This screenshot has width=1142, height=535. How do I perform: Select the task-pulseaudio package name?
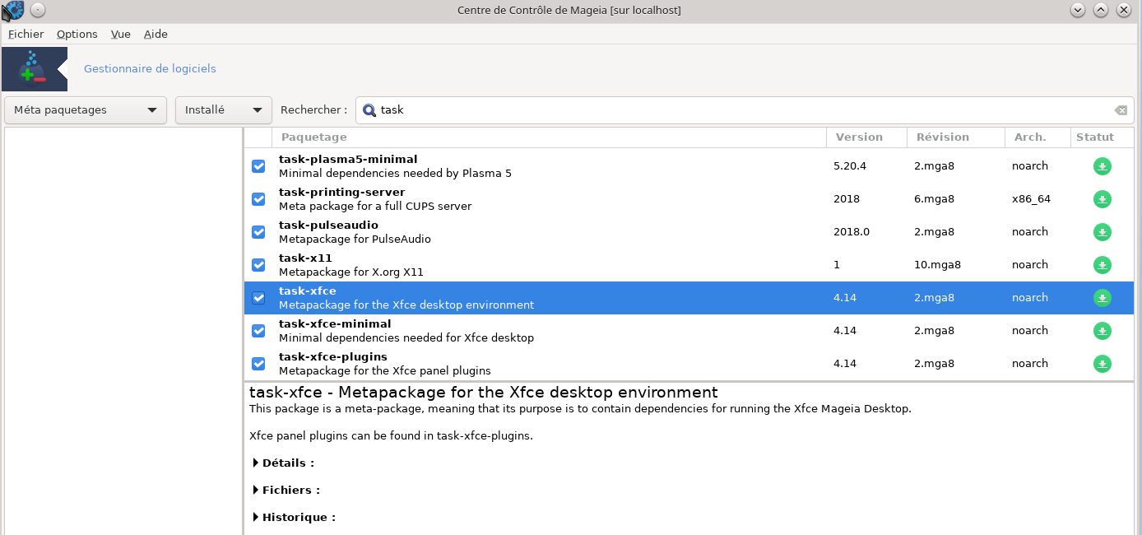328,226
